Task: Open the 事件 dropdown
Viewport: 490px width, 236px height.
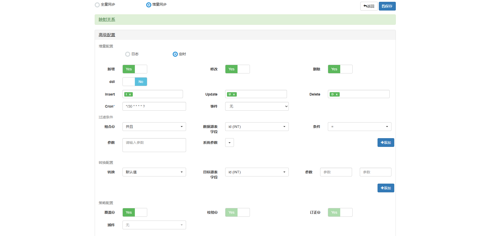Action: [x=257, y=106]
